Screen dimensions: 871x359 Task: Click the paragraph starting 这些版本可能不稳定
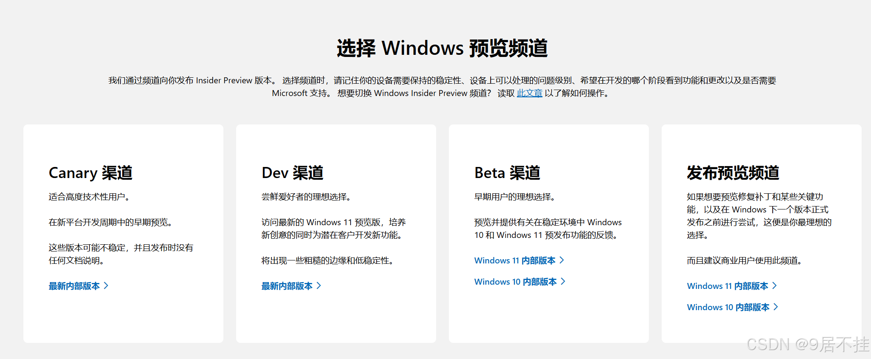[121, 254]
